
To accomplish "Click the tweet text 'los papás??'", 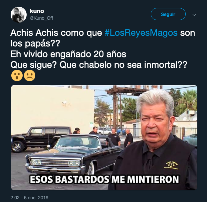I will [35, 43].
